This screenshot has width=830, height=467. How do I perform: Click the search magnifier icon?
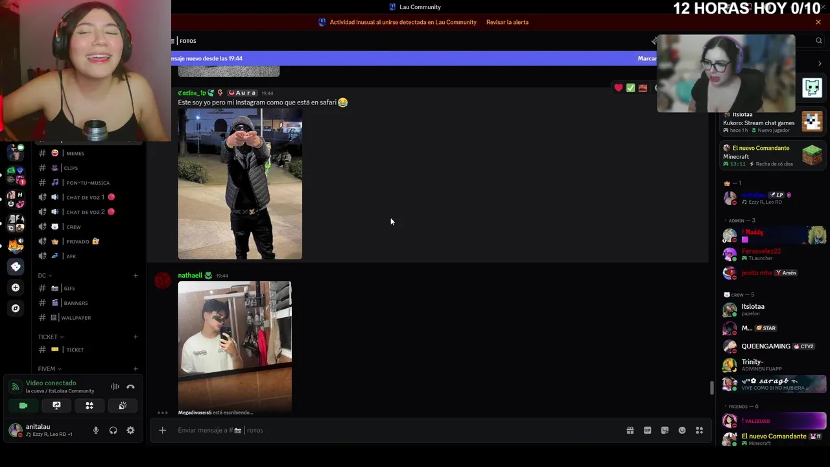coord(819,40)
